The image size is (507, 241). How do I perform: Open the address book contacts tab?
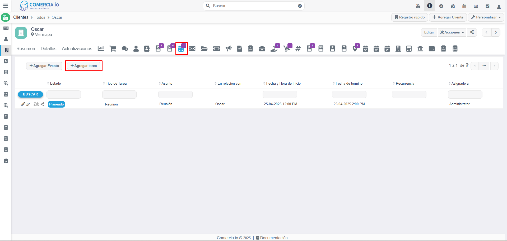pos(147,49)
